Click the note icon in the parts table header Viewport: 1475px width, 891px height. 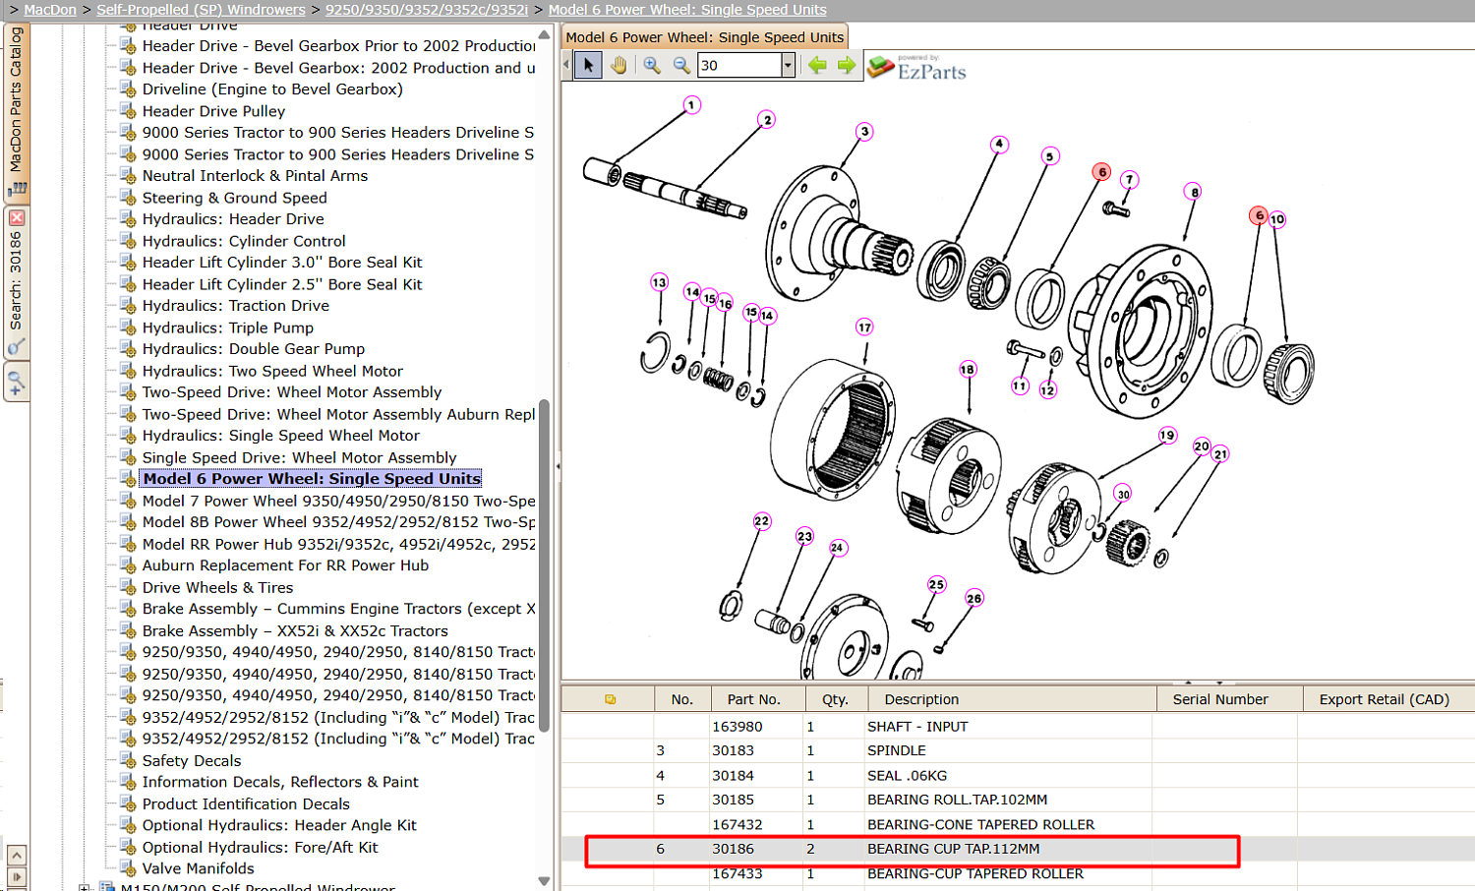click(610, 699)
